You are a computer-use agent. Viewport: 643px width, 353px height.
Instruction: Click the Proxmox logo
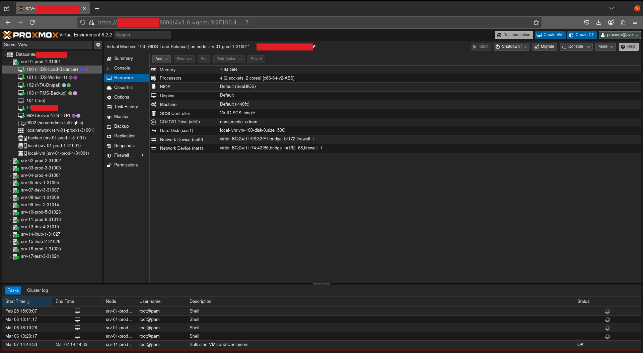point(30,35)
